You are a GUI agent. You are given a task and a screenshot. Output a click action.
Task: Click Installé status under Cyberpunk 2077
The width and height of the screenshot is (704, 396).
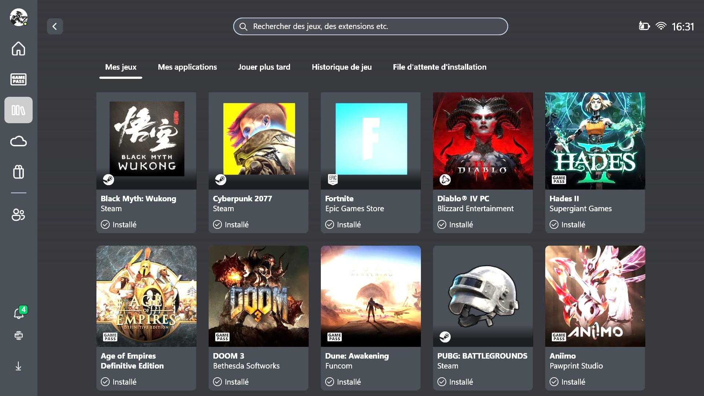pos(231,224)
